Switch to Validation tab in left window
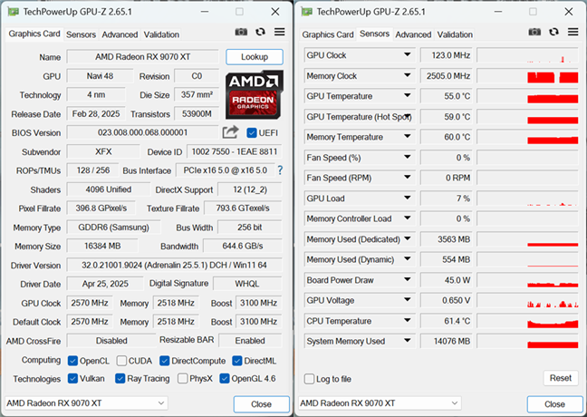 tap(161, 34)
